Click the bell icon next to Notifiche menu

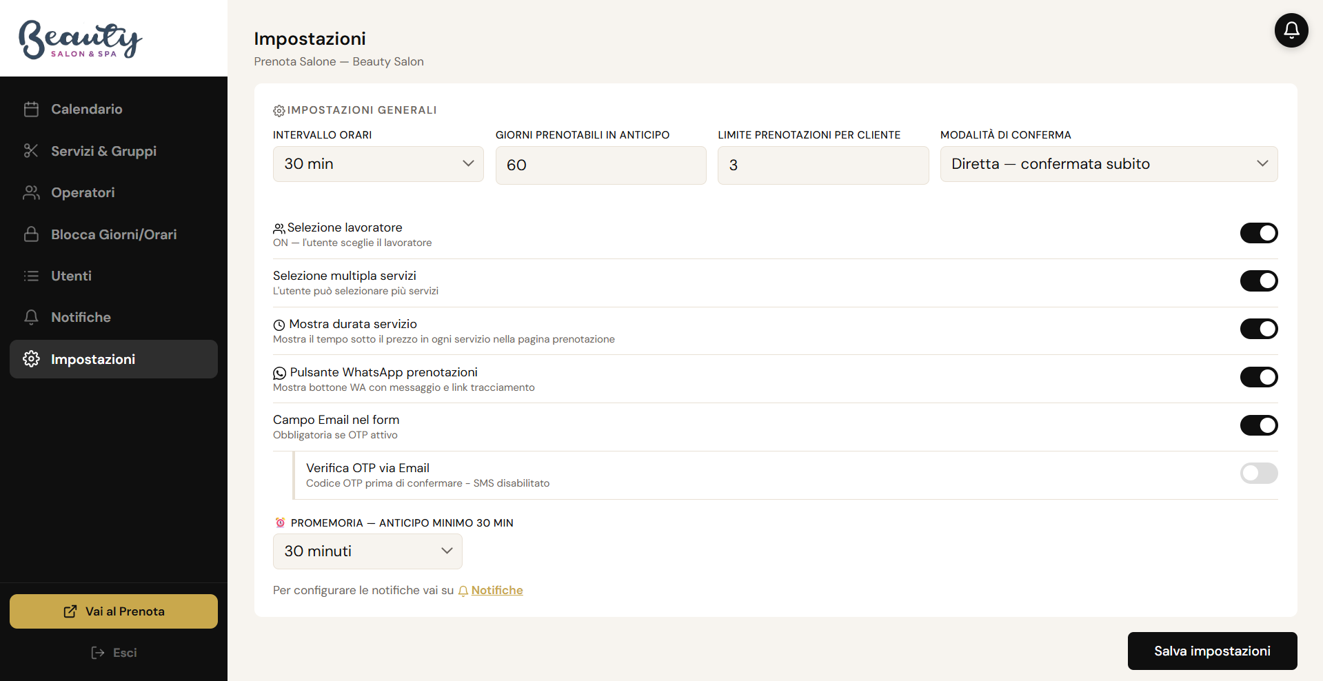(x=31, y=317)
